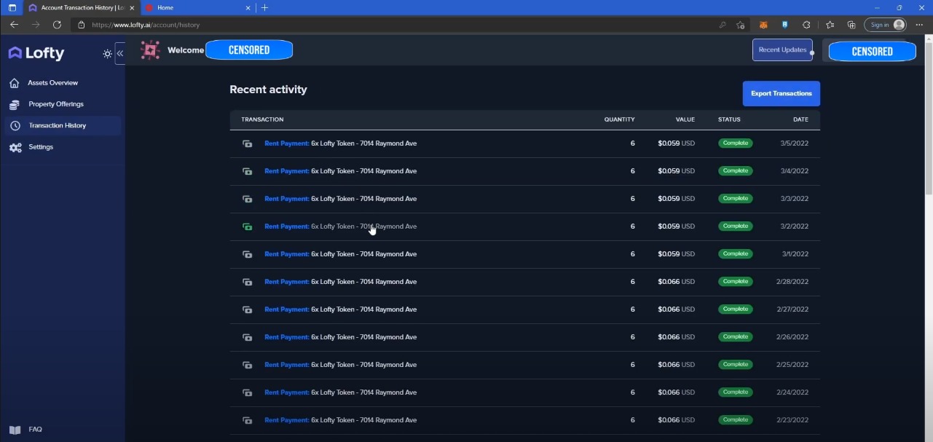The image size is (933, 442).
Task: Open Property Offerings page
Action: tap(56, 104)
